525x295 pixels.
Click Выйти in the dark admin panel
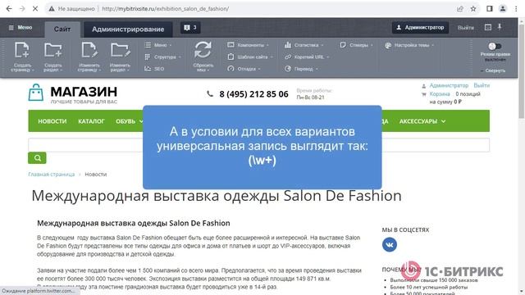click(466, 27)
